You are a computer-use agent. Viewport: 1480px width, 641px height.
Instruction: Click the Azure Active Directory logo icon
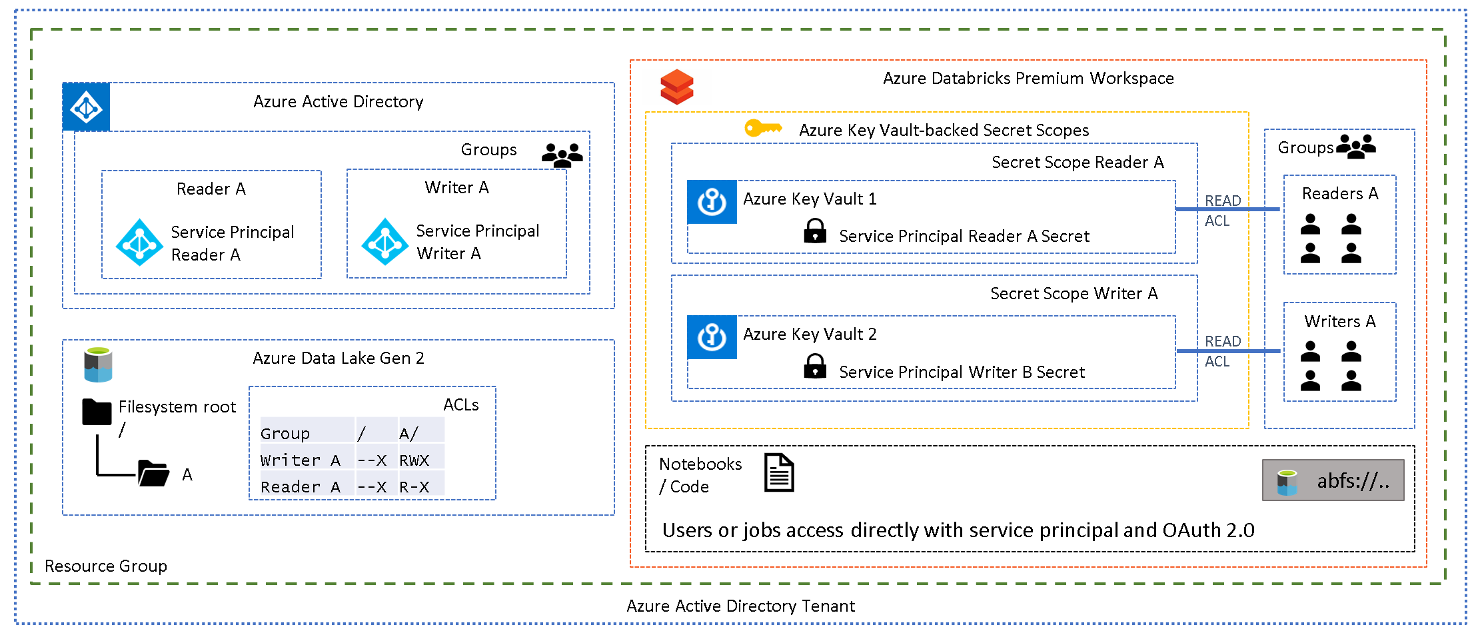click(86, 107)
